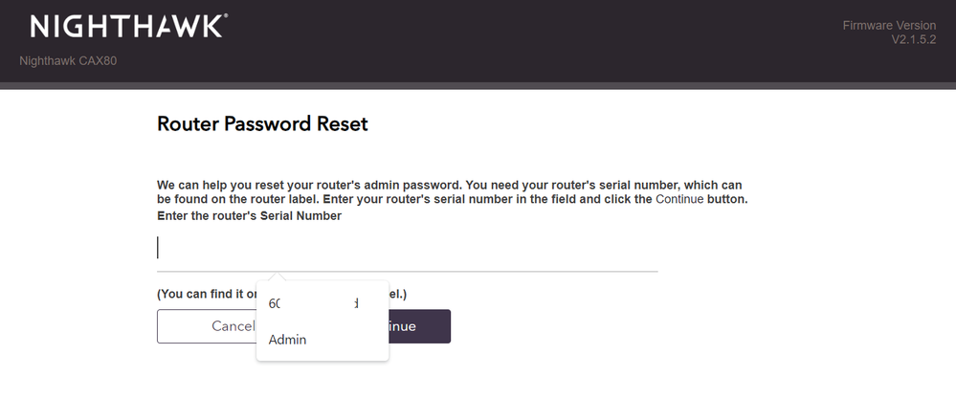Click the Router Password Reset heading
This screenshot has width=956, height=399.
(262, 124)
